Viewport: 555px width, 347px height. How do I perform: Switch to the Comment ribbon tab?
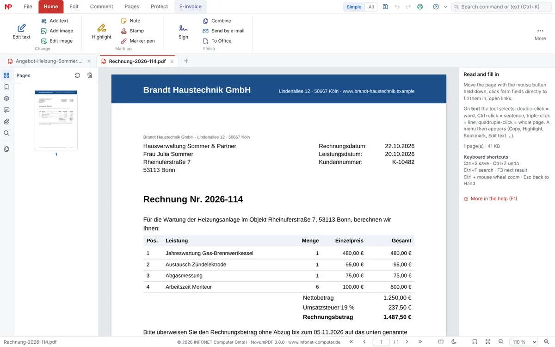(x=102, y=6)
